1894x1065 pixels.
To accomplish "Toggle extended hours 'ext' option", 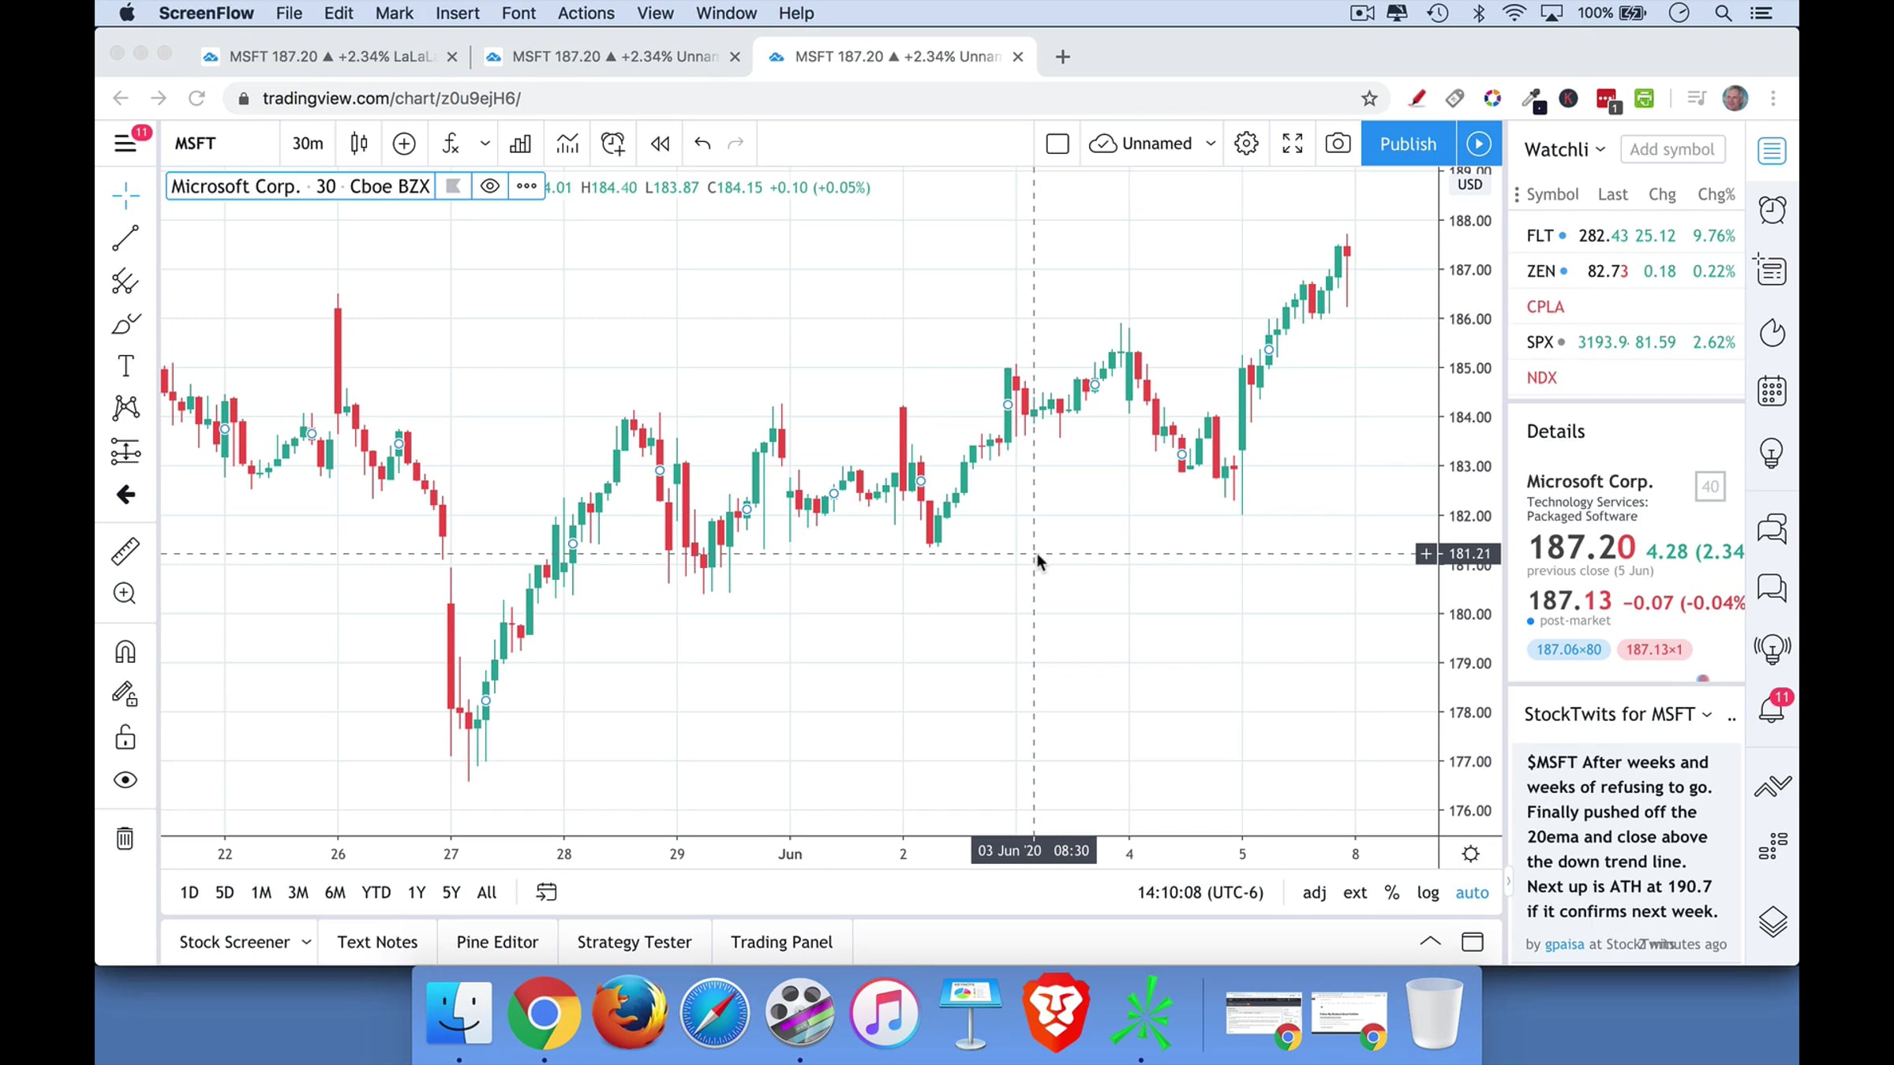I will [x=1355, y=892].
